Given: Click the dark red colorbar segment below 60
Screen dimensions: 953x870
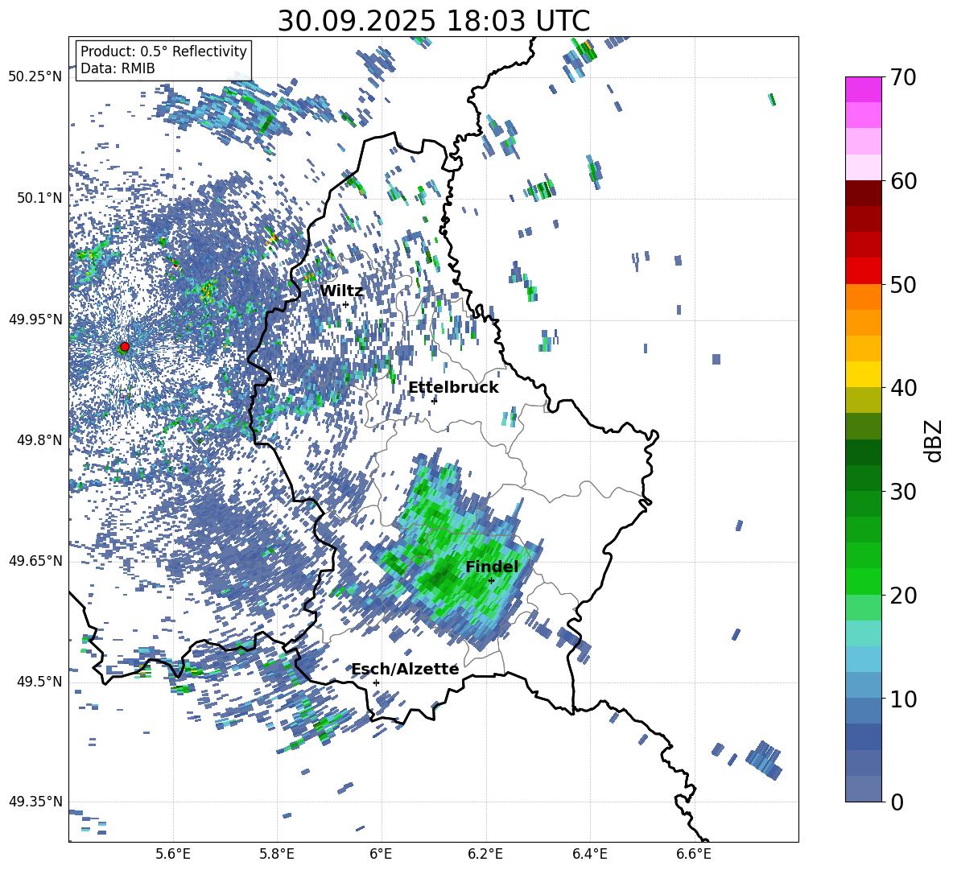Looking at the screenshot, I should click(x=864, y=193).
